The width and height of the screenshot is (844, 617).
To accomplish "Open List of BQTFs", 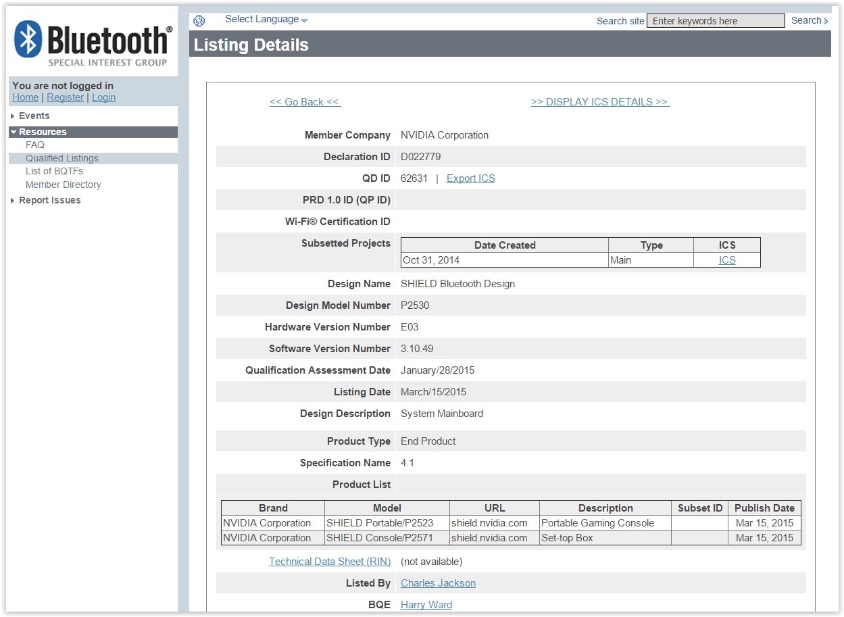I will coord(54,171).
